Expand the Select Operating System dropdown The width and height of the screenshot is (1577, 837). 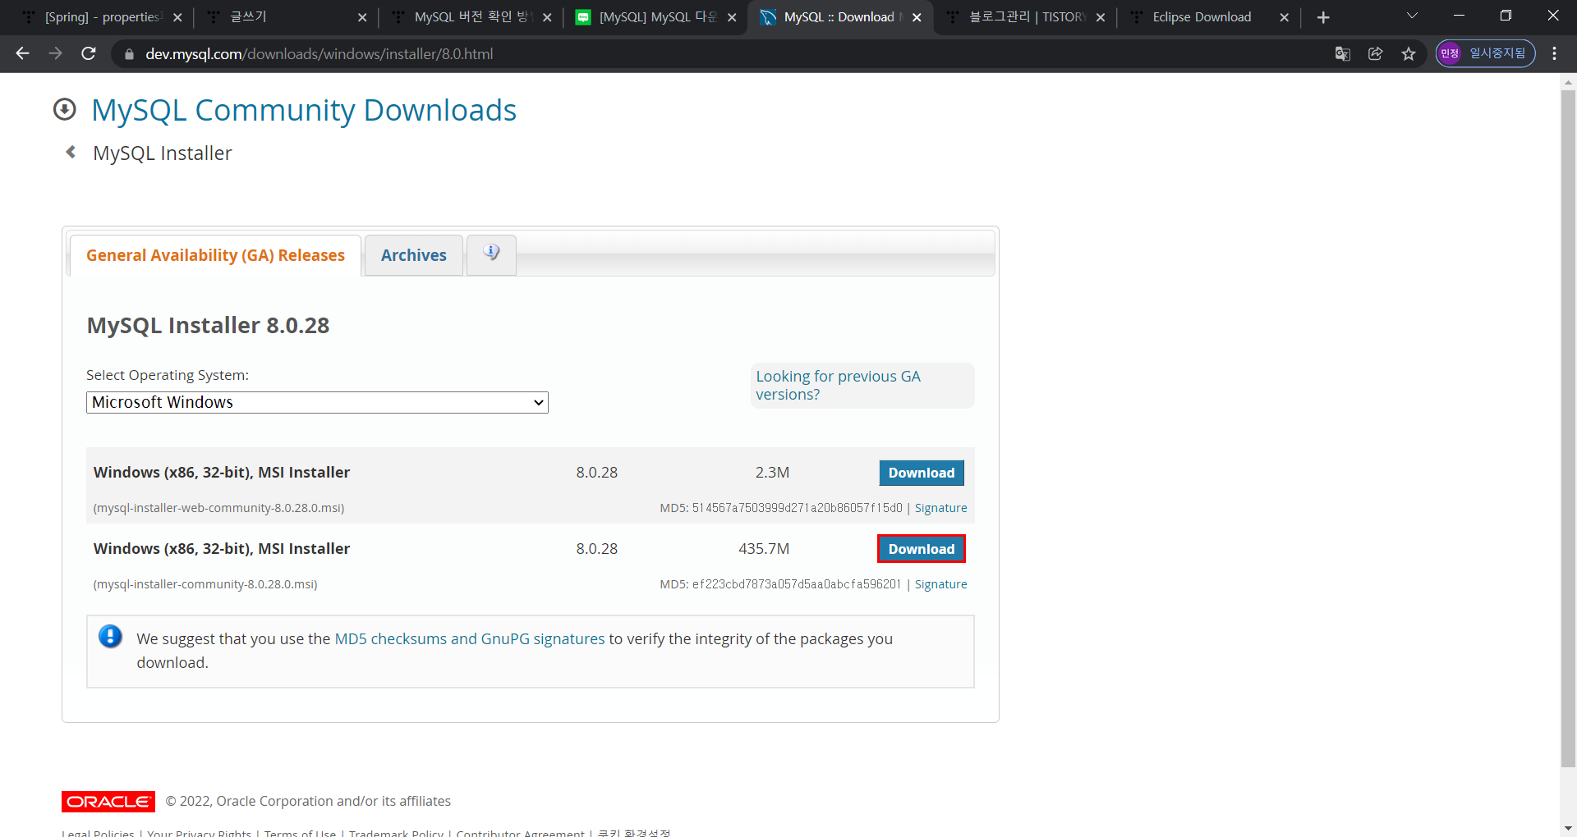coord(317,402)
